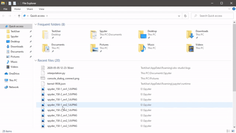Select the Pictures frequent folder icon
Image resolution: width=236 pixels, height=133 pixels.
tap(94, 48)
